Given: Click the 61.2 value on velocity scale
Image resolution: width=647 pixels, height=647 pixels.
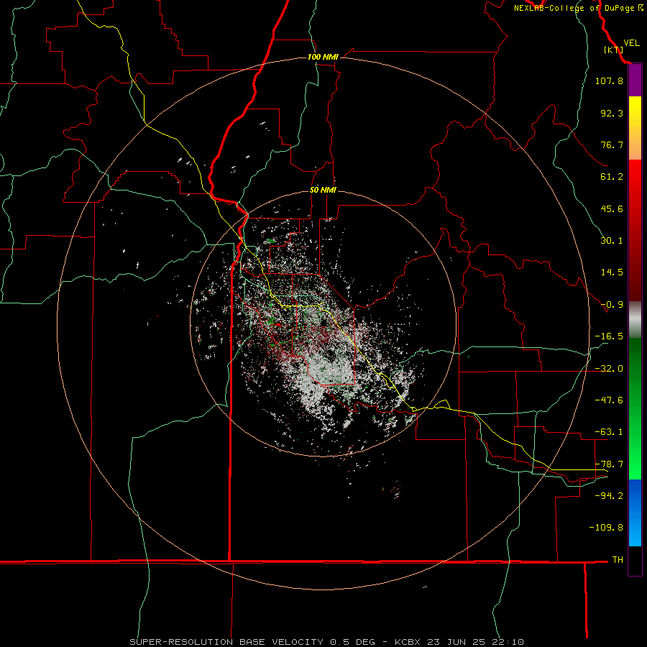Looking at the screenshot, I should [x=612, y=177].
